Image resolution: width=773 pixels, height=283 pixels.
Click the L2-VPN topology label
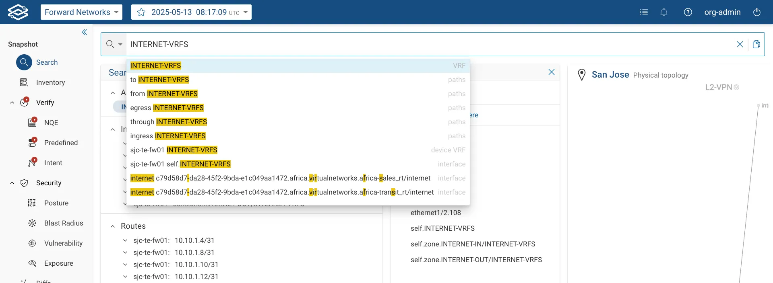pyautogui.click(x=719, y=87)
